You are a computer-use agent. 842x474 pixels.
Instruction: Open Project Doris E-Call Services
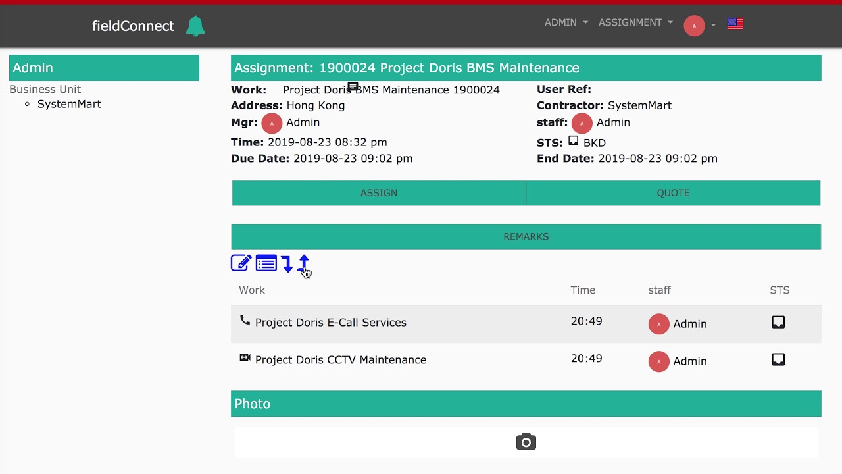(x=331, y=323)
